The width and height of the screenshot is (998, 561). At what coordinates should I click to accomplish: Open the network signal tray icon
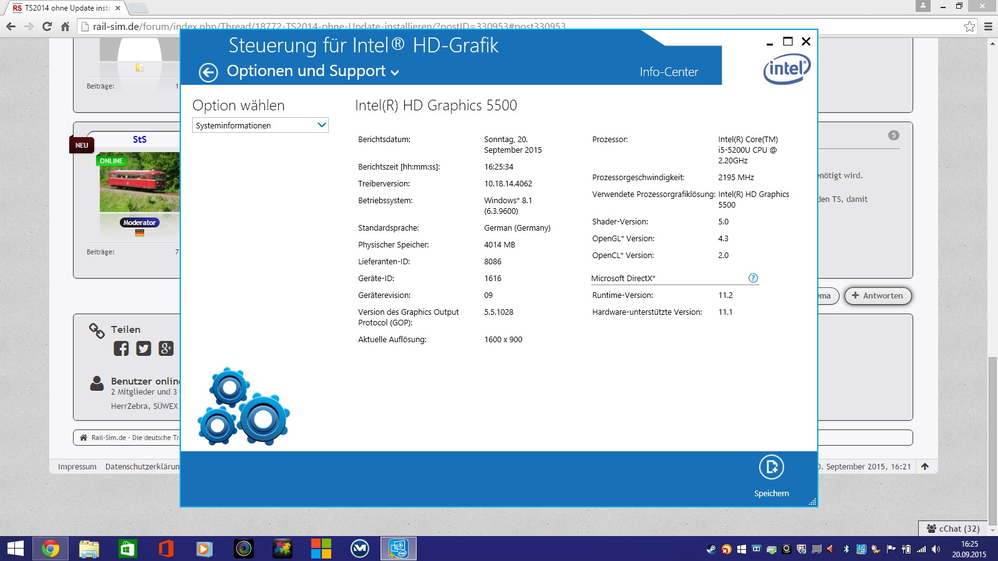[x=921, y=549]
